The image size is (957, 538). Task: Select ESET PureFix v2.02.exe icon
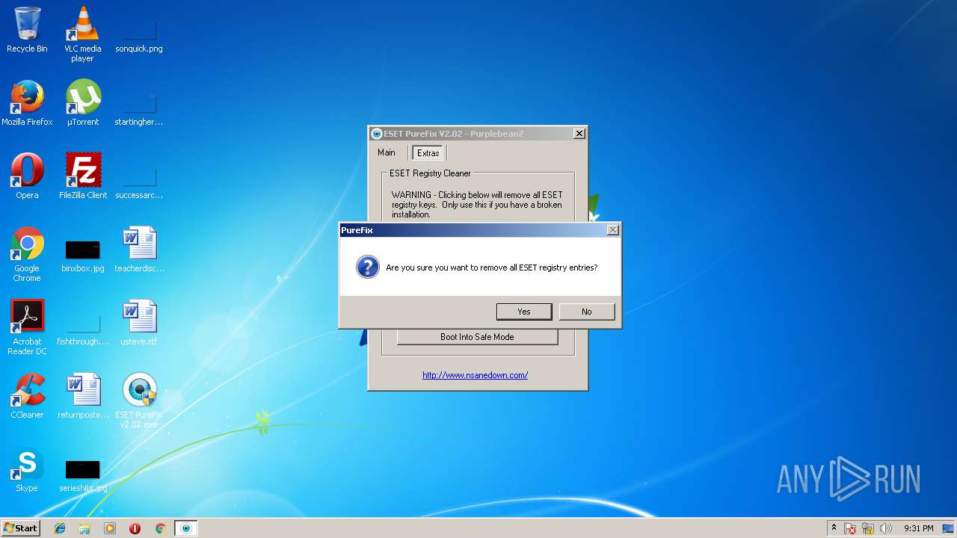click(x=139, y=401)
